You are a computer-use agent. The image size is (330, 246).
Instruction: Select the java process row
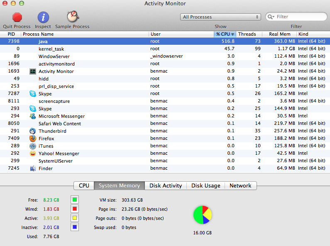[x=165, y=41]
